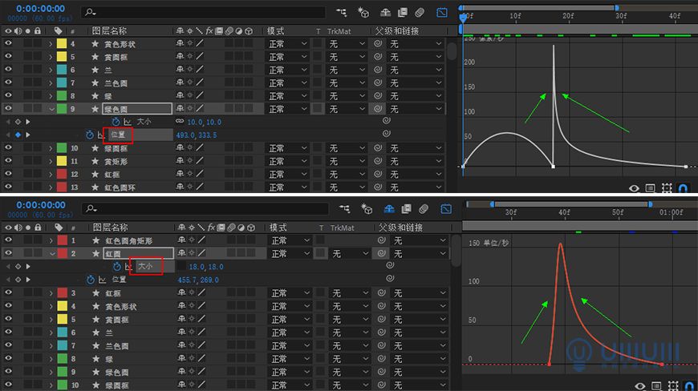Collapse the expanded 红圆 layer

(x=51, y=253)
